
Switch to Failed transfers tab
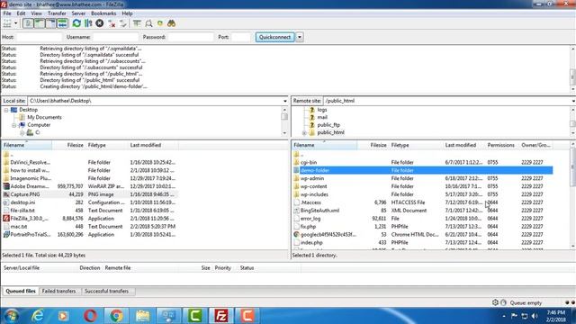[58, 291]
